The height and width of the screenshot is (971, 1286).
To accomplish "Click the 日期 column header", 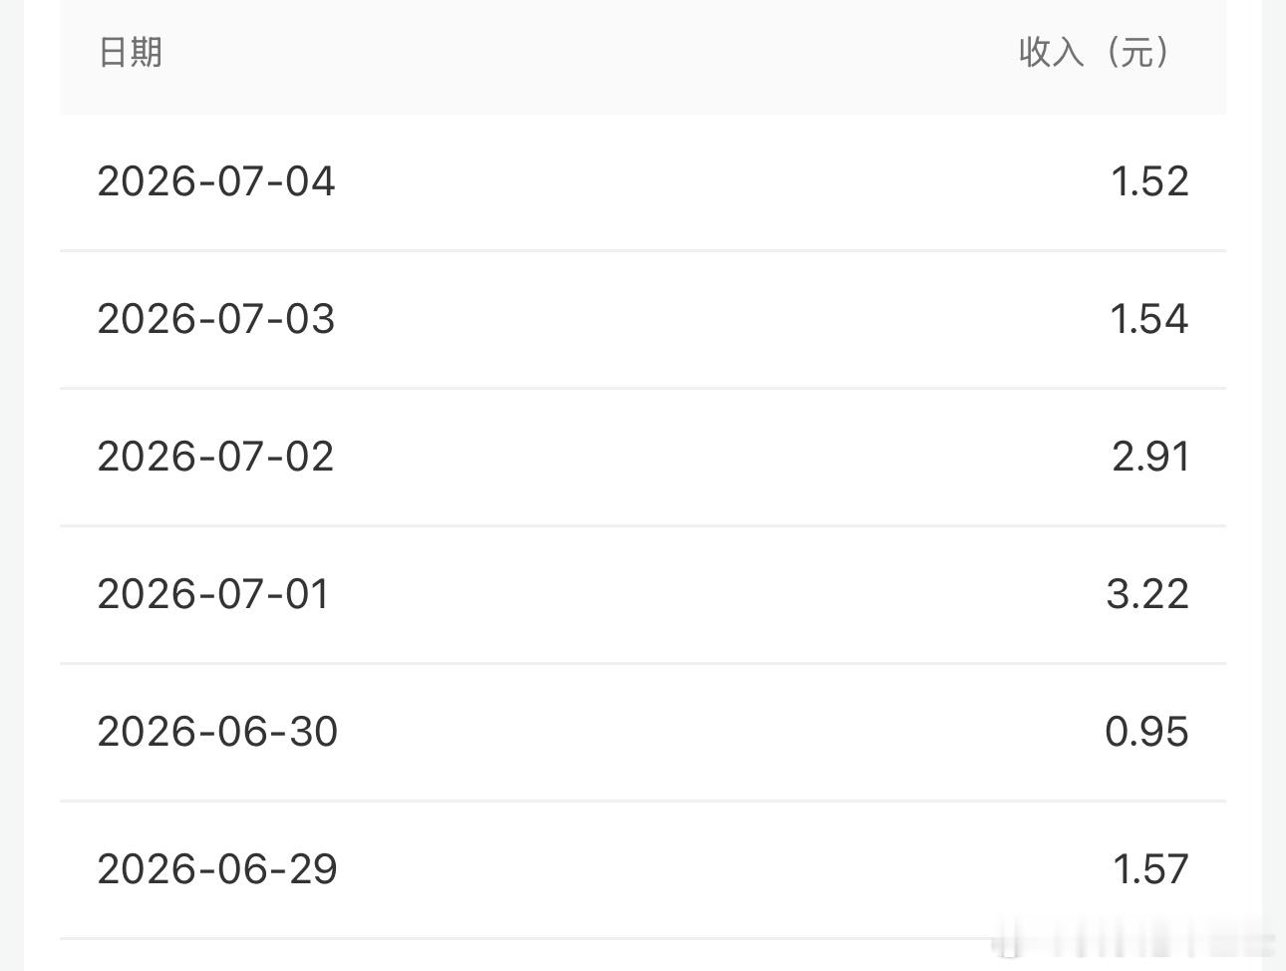I will pos(130,52).
